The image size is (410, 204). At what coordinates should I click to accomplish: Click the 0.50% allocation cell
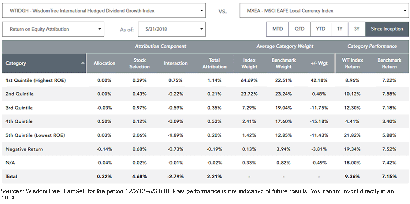pyautogui.click(x=104, y=121)
